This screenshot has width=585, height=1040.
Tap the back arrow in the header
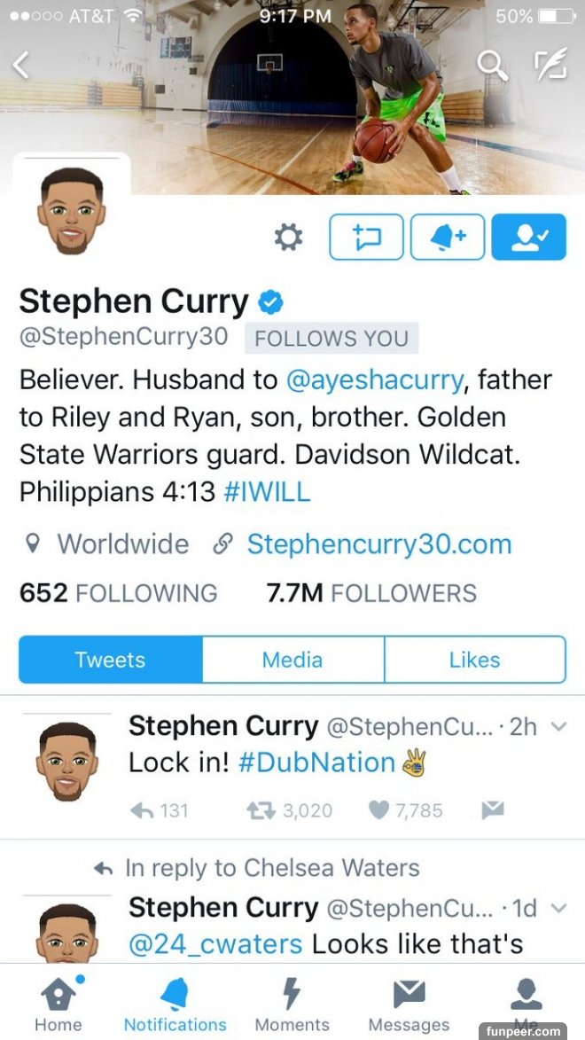tap(21, 65)
